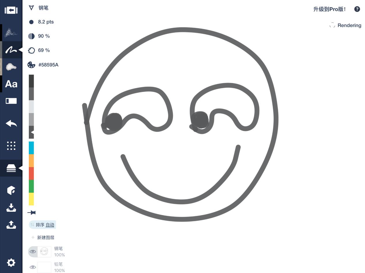Click the plus icon for 新建图层
The image size is (365, 273).
pos(33,238)
